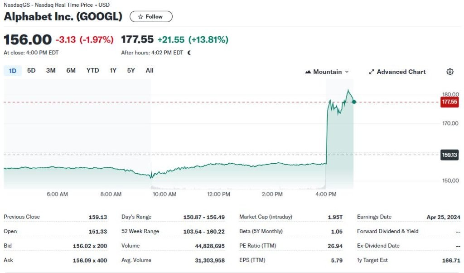Show the All time range
The image size is (464, 273).
pos(150,70)
